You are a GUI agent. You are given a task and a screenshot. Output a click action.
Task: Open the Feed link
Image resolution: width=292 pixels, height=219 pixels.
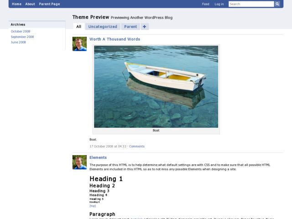[206, 4]
